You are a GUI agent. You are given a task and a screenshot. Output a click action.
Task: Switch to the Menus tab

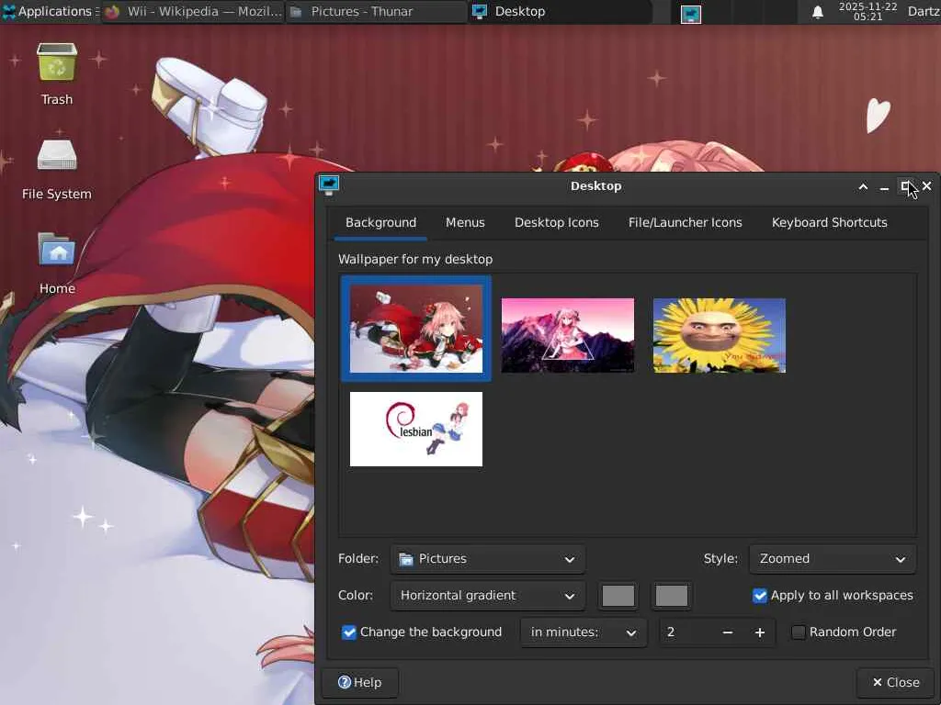(x=465, y=222)
